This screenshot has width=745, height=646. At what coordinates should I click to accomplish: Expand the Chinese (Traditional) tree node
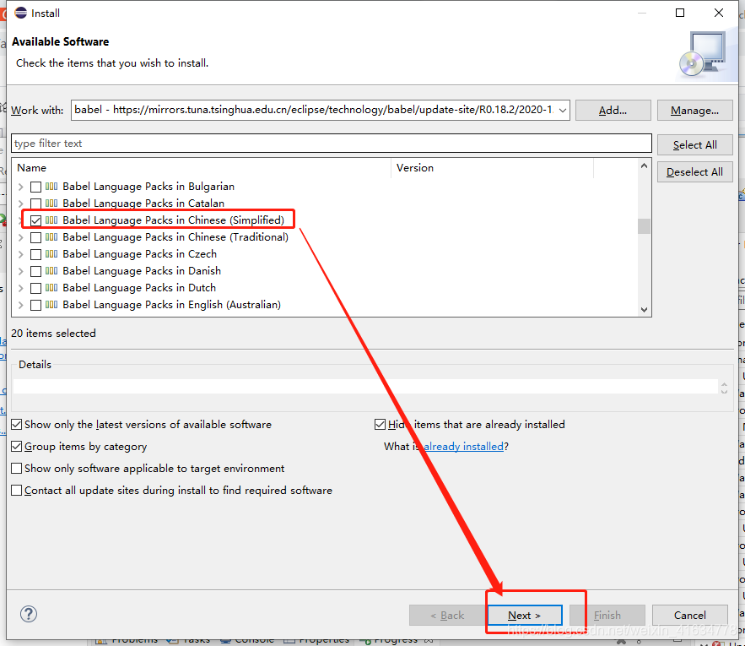20,237
